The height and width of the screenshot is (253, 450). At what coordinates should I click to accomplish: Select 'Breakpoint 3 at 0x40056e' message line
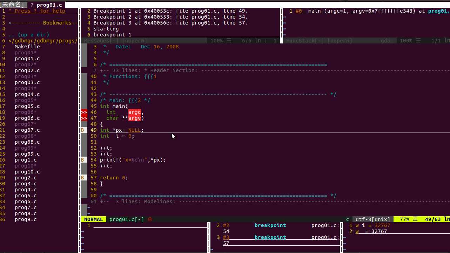coord(171,23)
